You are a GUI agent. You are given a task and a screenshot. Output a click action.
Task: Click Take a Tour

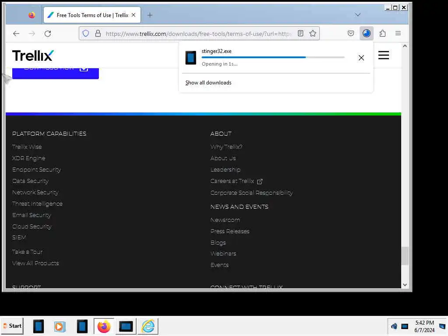pos(27,252)
